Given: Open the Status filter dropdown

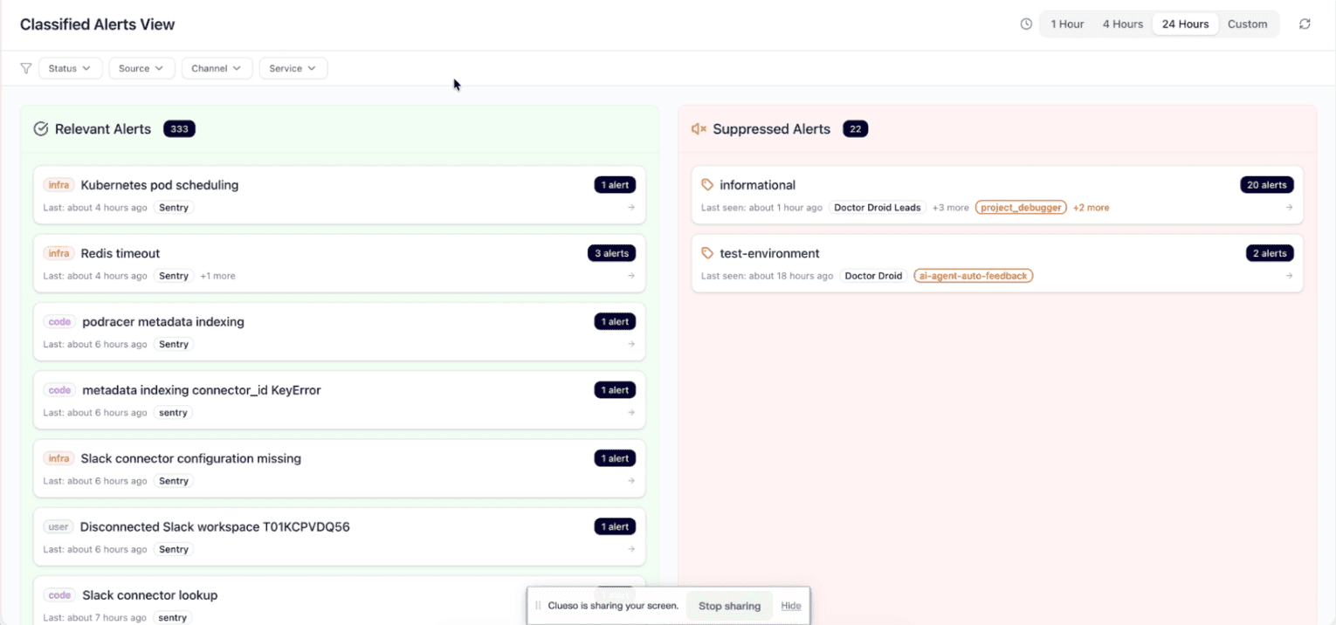Looking at the screenshot, I should click(70, 67).
